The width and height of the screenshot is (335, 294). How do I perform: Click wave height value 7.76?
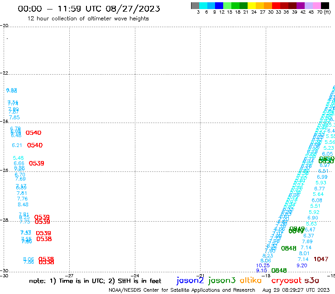click(23, 199)
